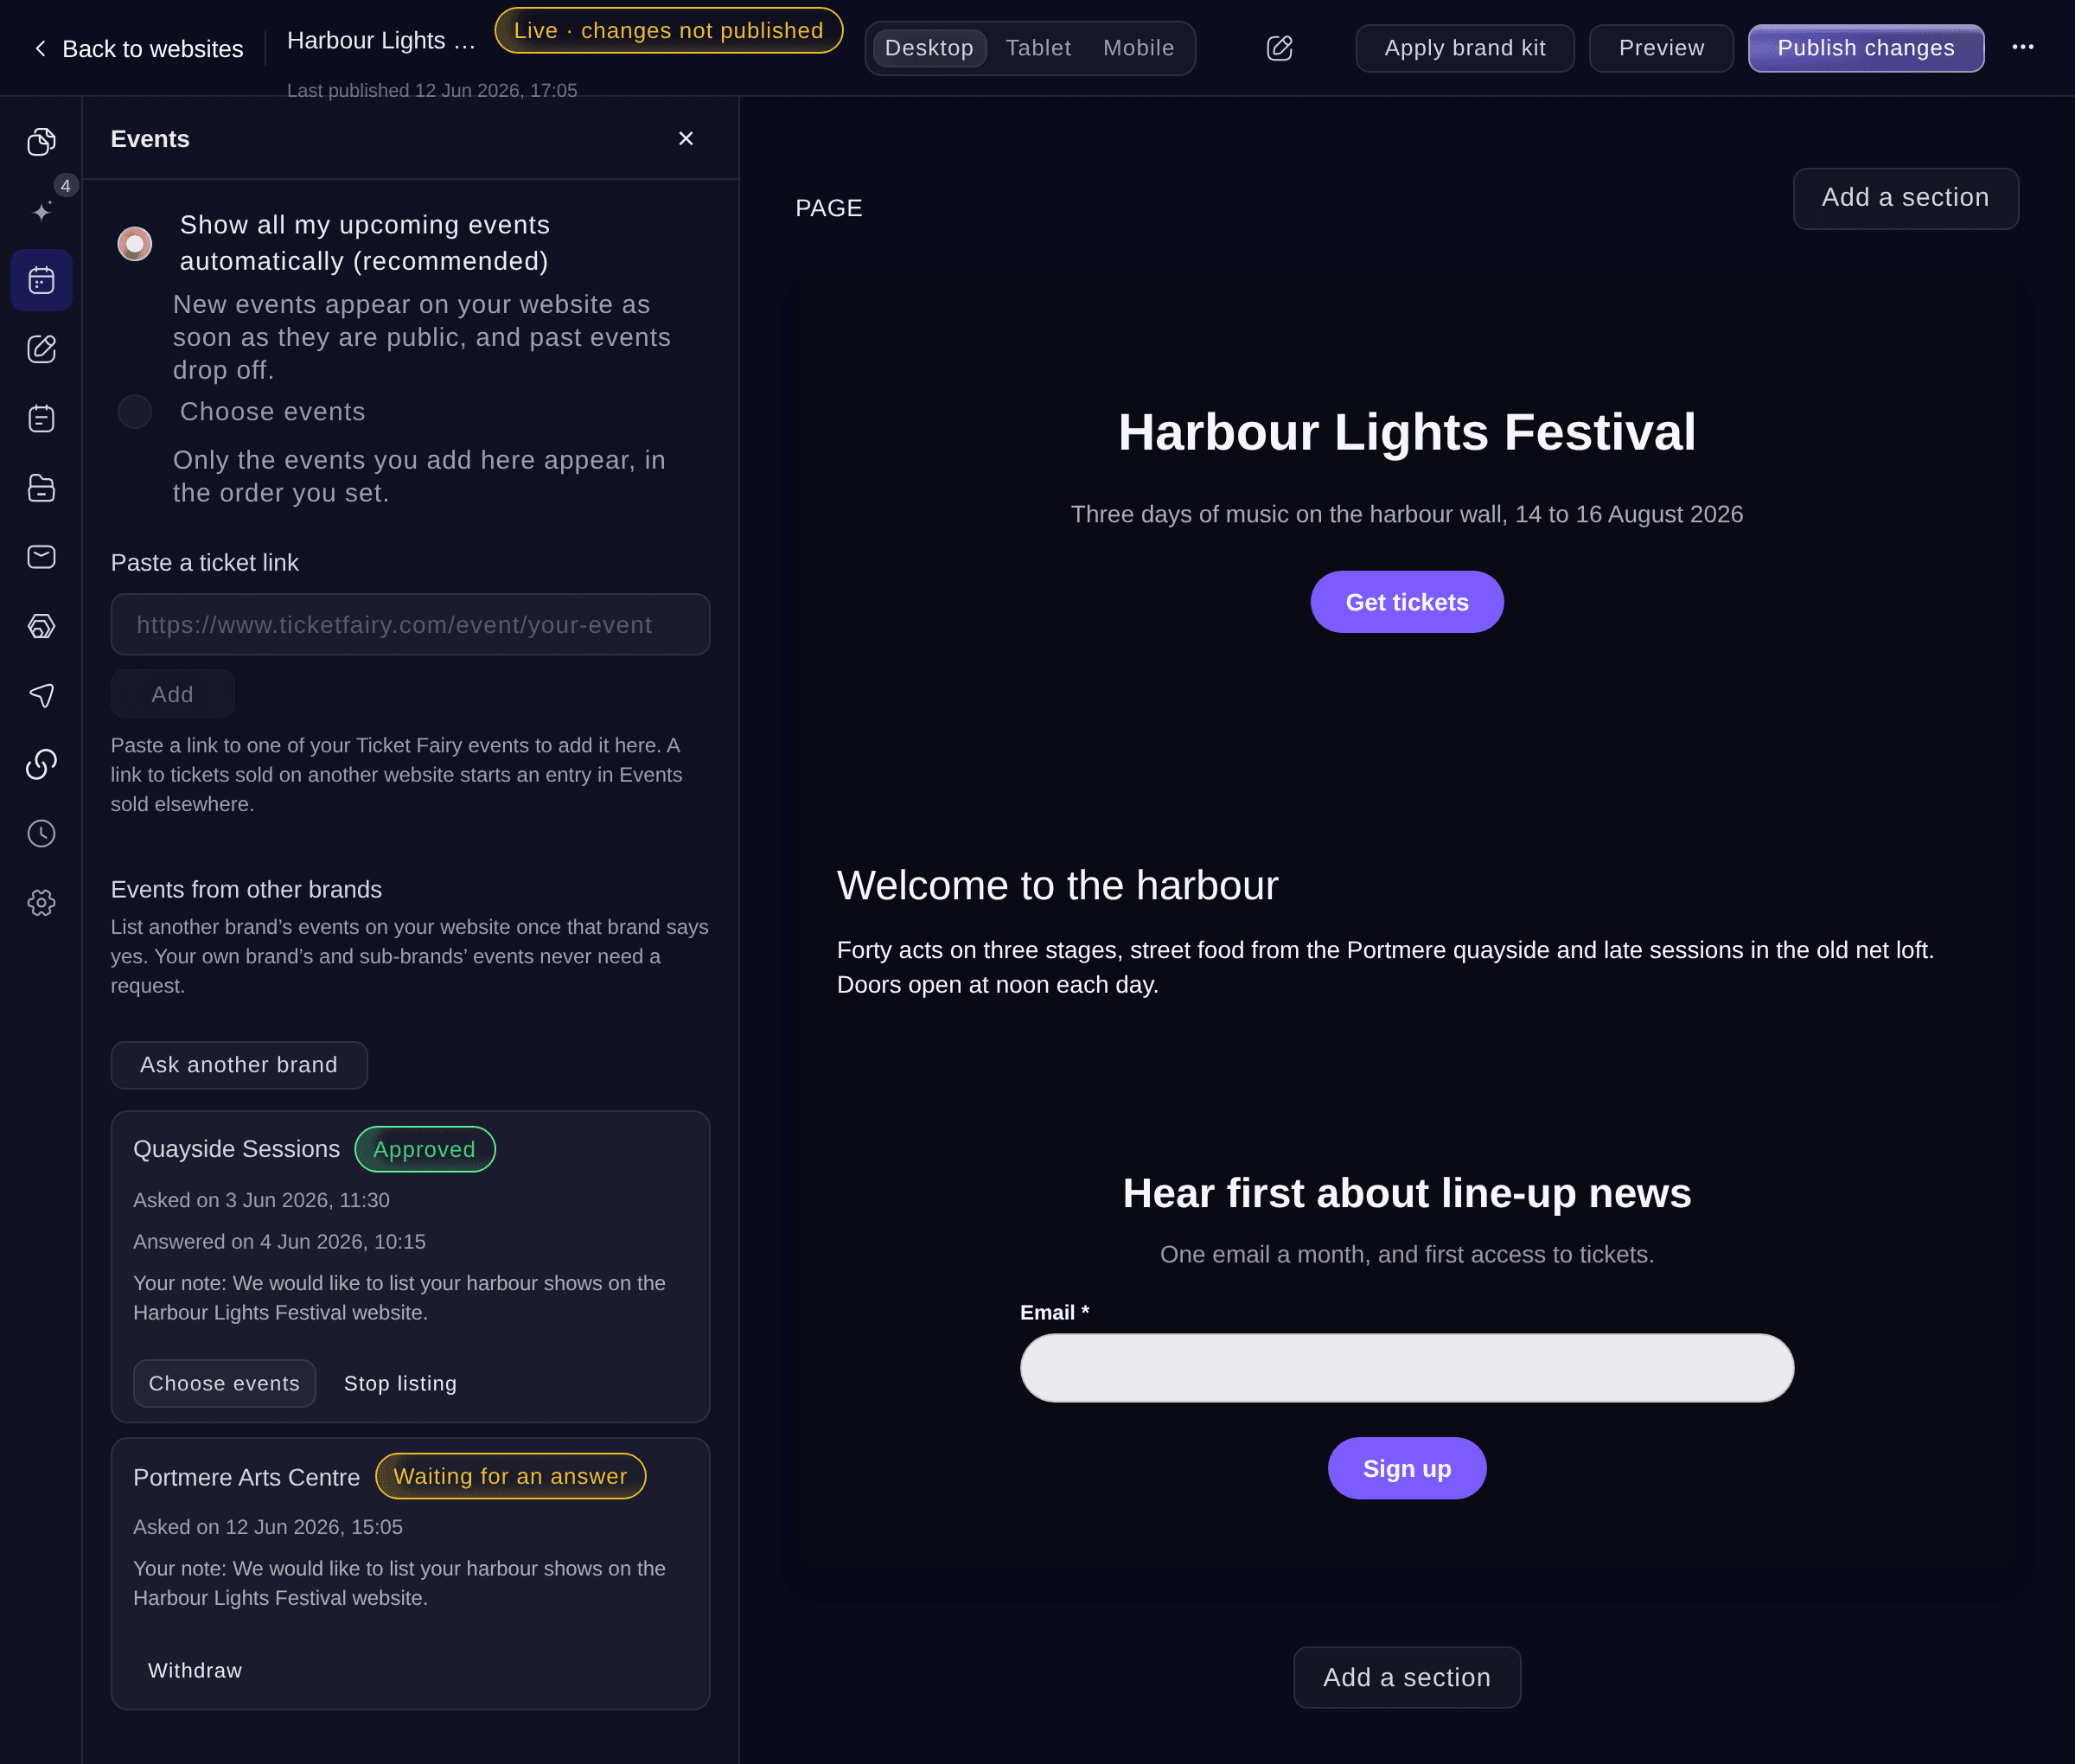Open the pencil edit icon in sidebar

click(x=41, y=349)
